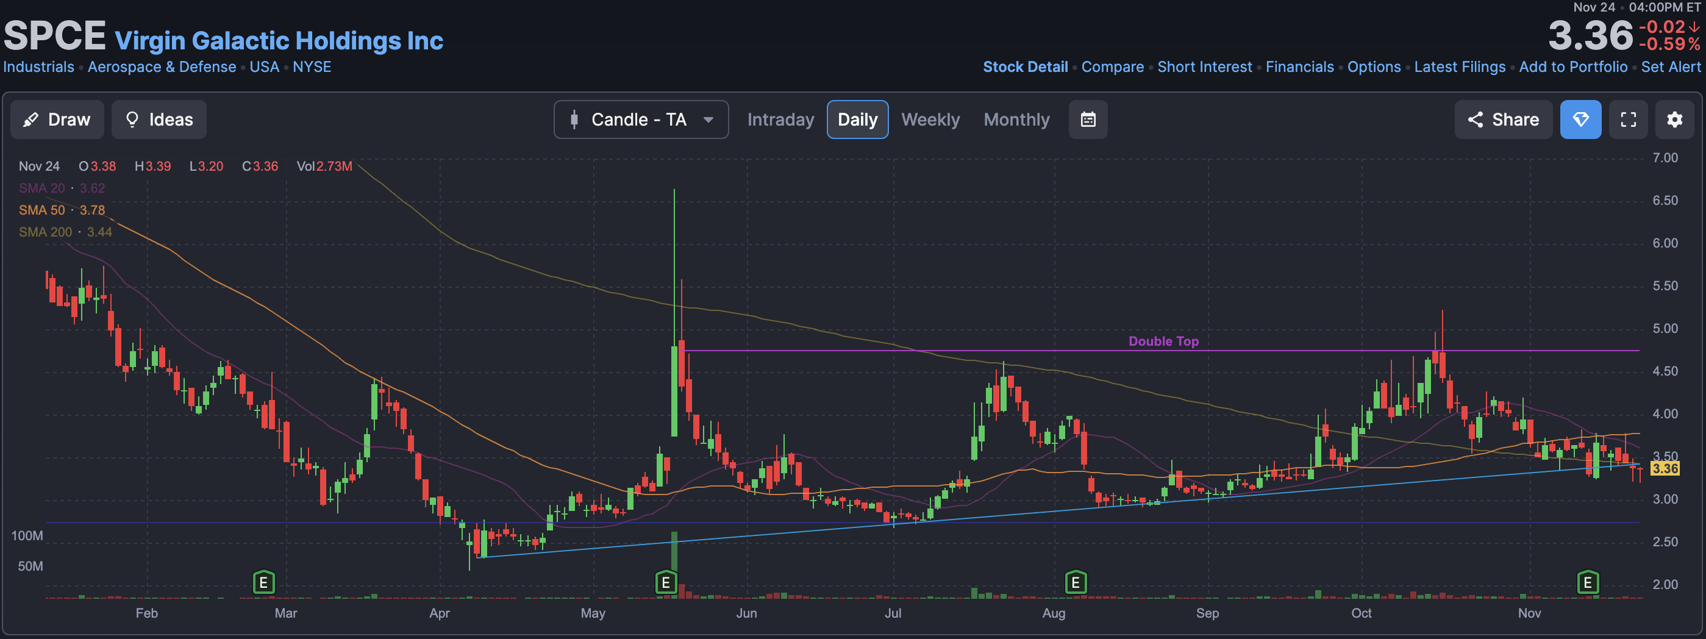
Task: Click the Virgin Galactic Holdings Inc title
Action: [x=279, y=41]
